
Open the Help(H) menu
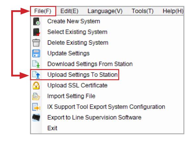(x=173, y=11)
